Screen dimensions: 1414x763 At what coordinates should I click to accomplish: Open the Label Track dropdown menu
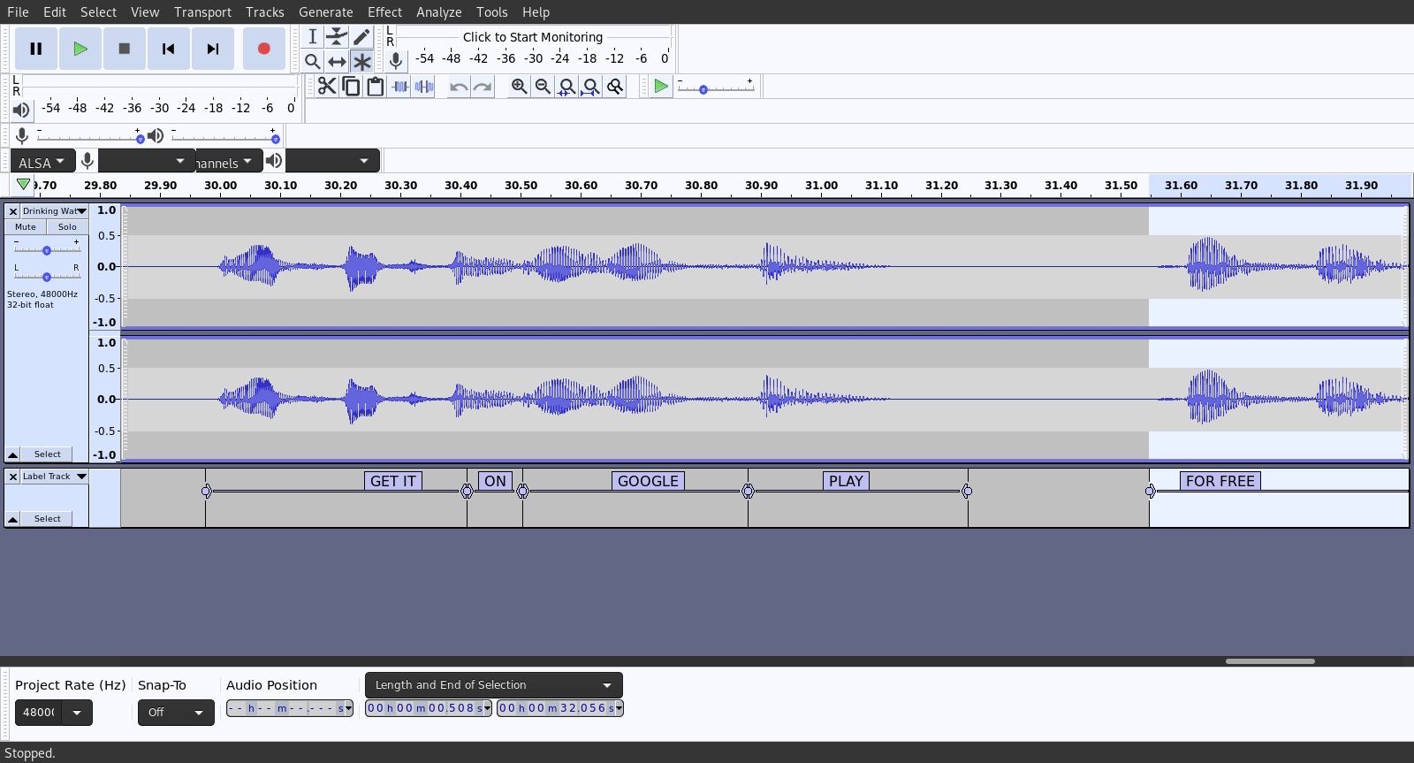[55, 477]
